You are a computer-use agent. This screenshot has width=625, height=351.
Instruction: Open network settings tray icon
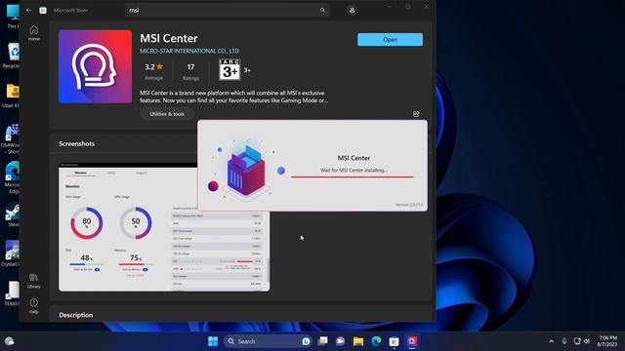pyautogui.click(x=577, y=341)
